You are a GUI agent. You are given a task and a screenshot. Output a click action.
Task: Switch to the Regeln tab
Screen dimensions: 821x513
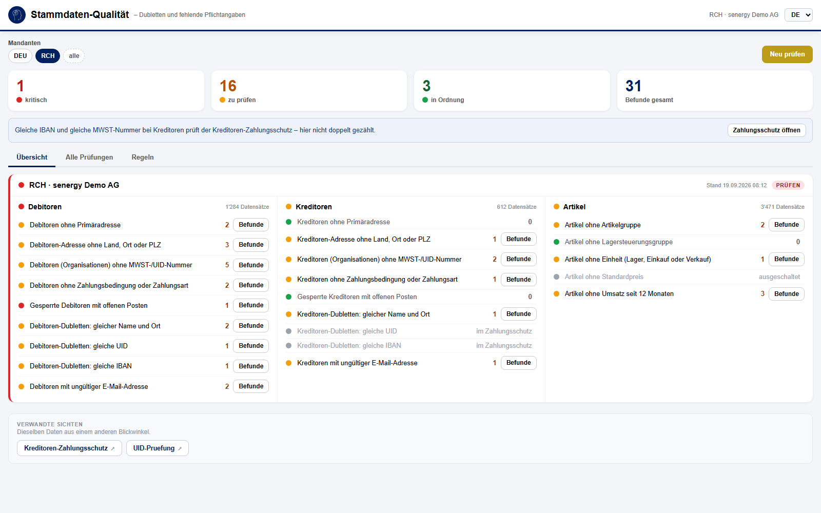[x=143, y=157]
